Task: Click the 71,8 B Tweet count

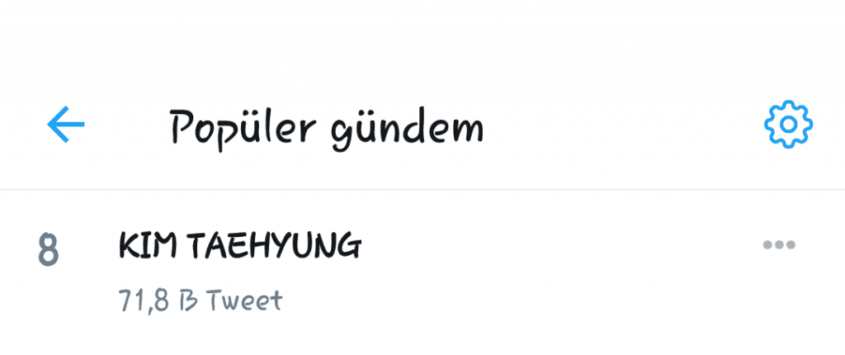Action: point(200,301)
